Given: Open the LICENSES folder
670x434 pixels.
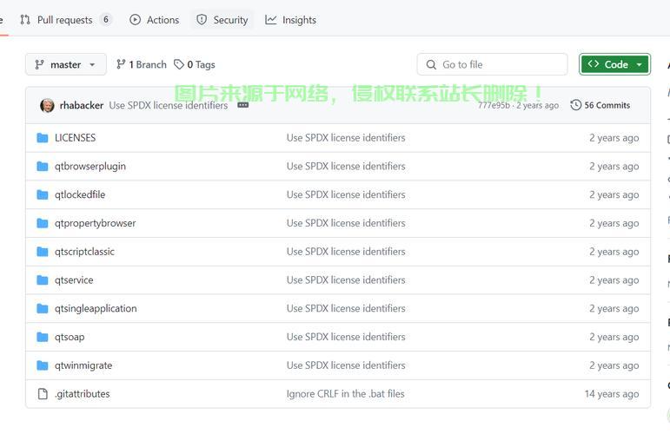Looking at the screenshot, I should [76, 138].
